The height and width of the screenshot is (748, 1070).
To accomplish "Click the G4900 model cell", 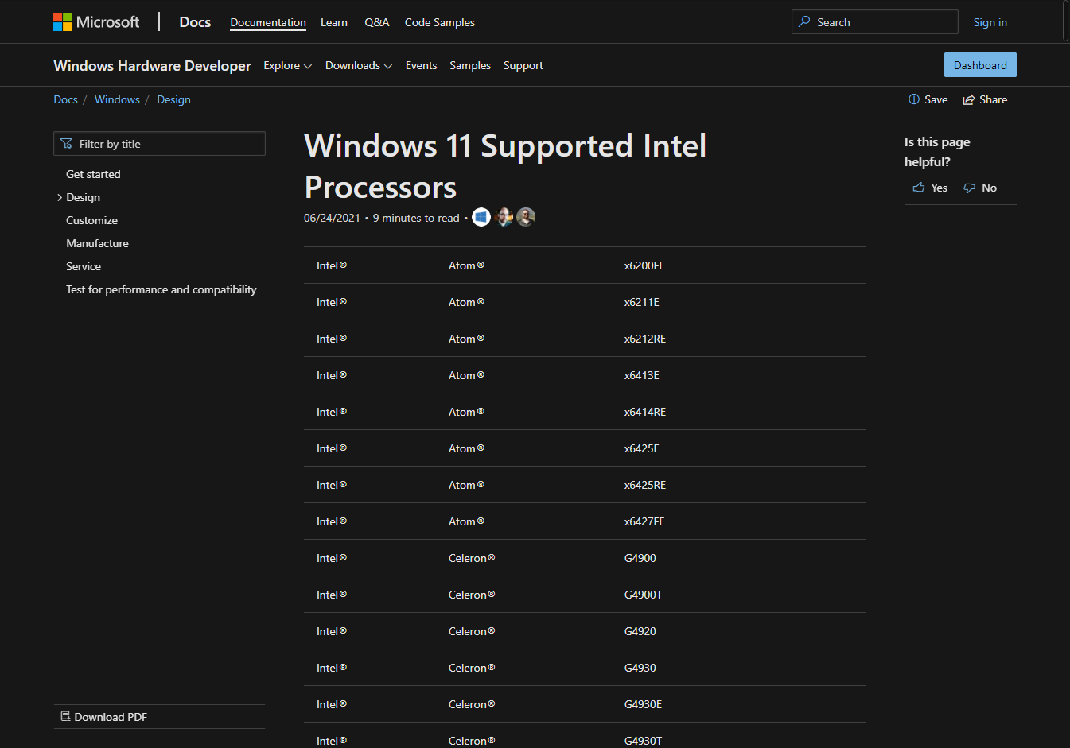I will click(640, 558).
